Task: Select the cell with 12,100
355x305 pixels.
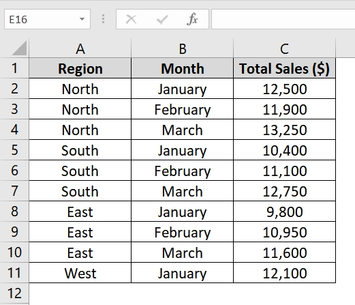Action: tap(285, 273)
